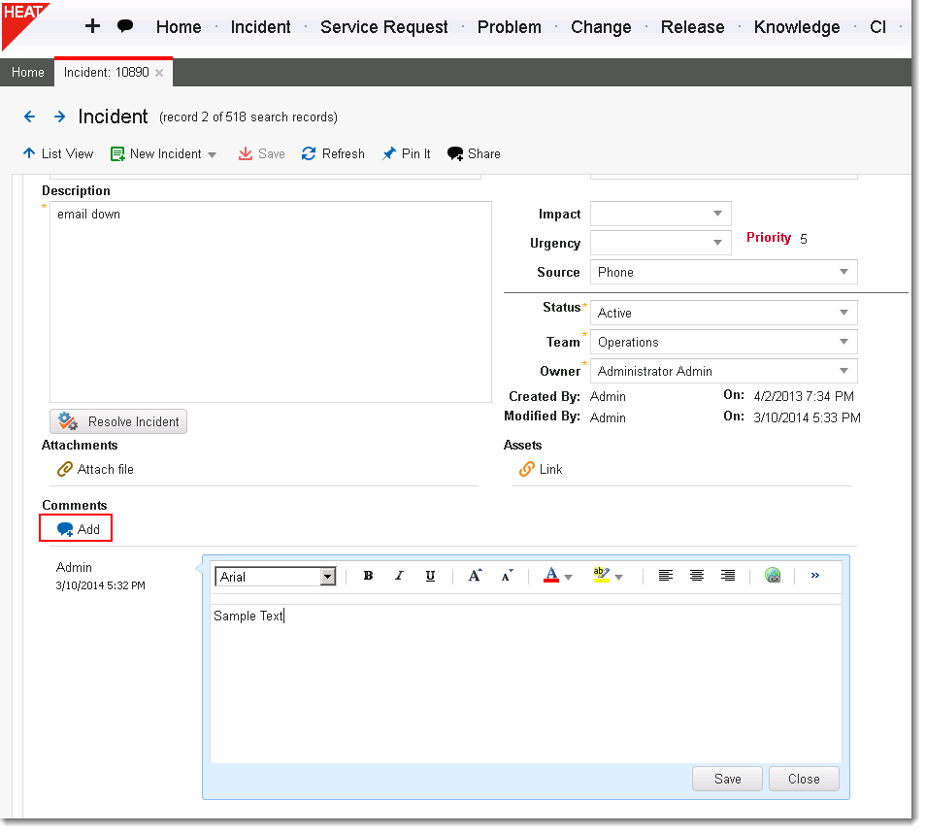The width and height of the screenshot is (926, 833).
Task: Share this incident record
Action: (x=474, y=154)
